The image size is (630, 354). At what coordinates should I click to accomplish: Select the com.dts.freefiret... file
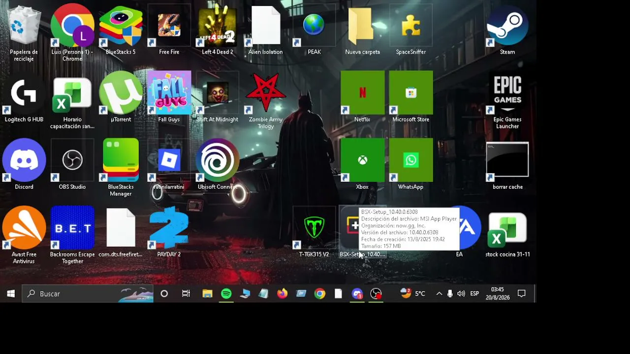coord(121,232)
